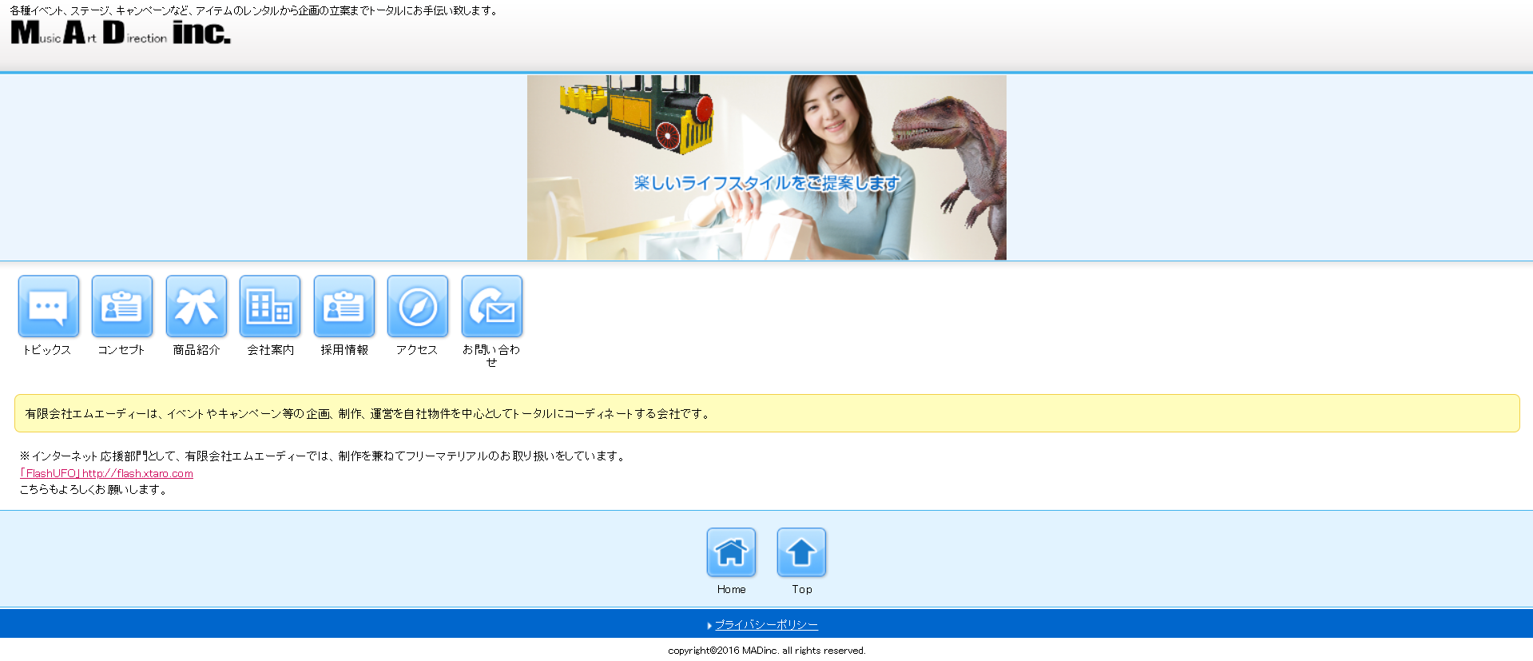Click the インターネット応援部門 paragraph line
This screenshot has height=661, width=1533.
[324, 456]
